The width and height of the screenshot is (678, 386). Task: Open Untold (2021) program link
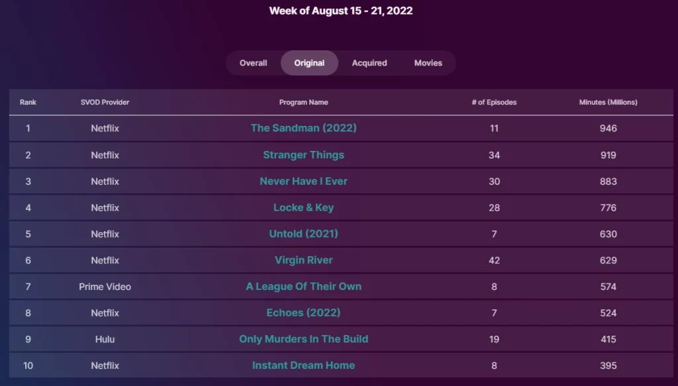[x=303, y=234]
